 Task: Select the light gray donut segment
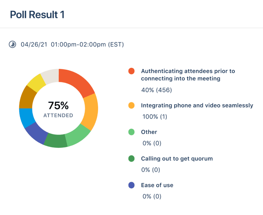pos(50,75)
